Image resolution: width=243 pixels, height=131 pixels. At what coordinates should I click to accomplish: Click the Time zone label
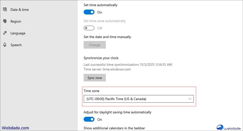(x=91, y=91)
